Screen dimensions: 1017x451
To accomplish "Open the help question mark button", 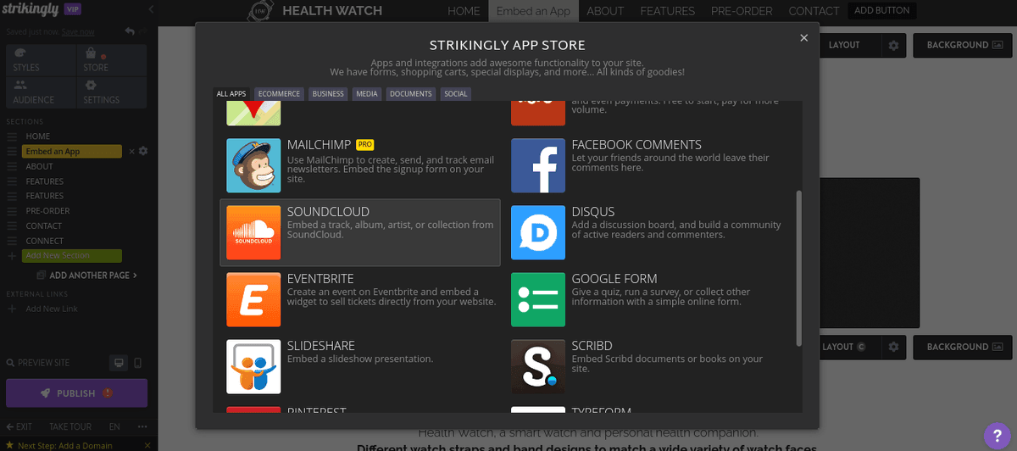I will pos(998,435).
